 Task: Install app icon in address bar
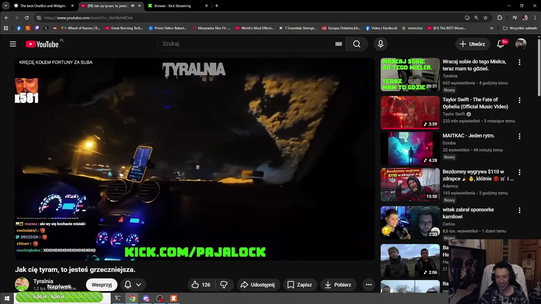tap(467, 18)
